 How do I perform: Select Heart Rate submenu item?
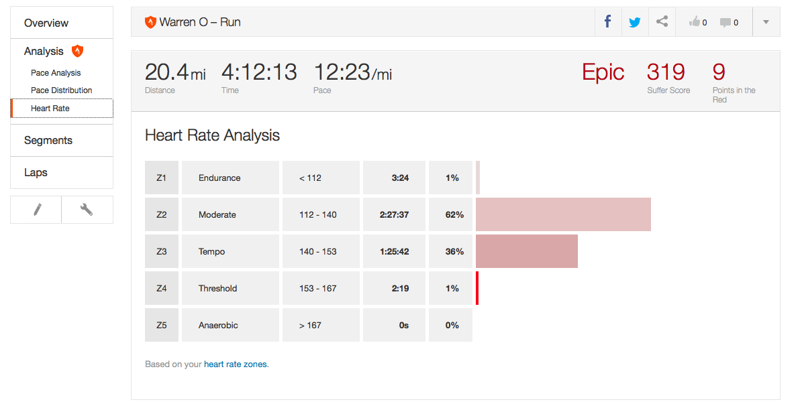50,108
